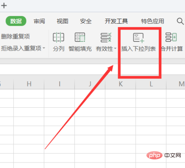Click the 智能填充 smart fill icon

pos(80,37)
